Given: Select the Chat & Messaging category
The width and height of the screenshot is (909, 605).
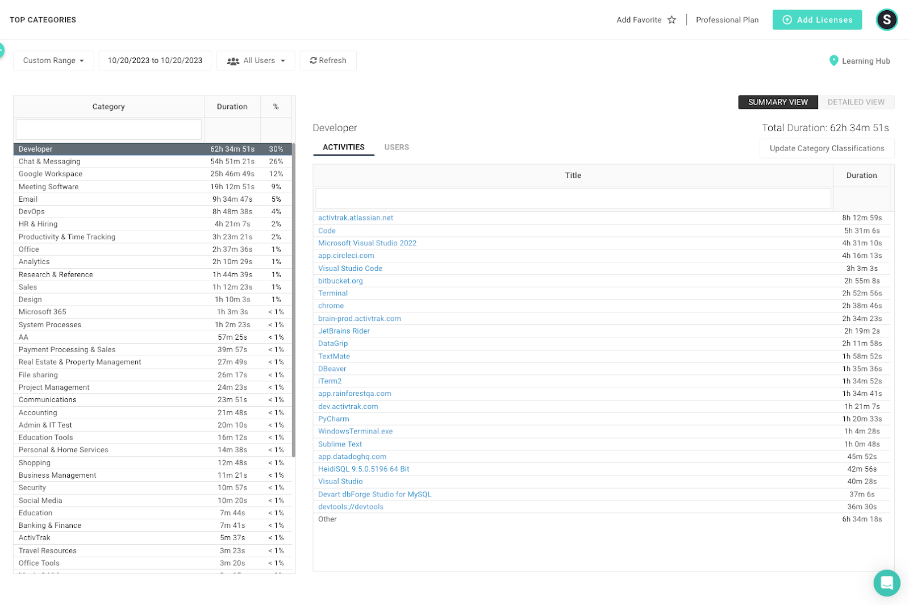Looking at the screenshot, I should coord(152,161).
